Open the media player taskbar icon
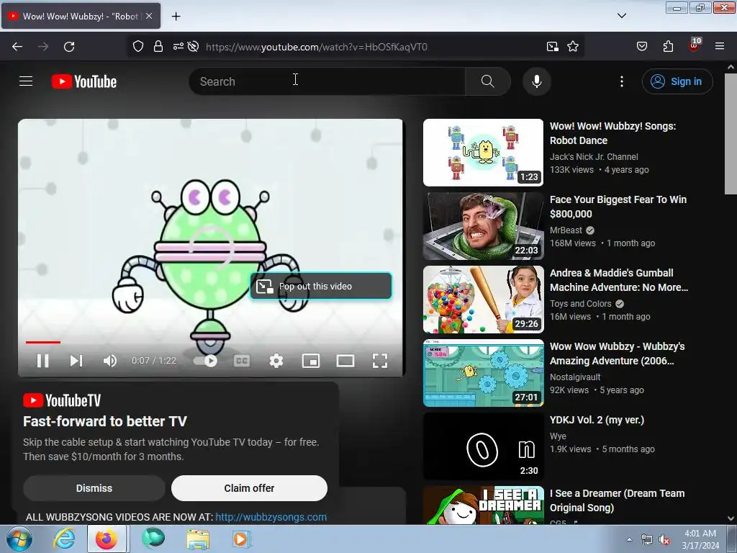737x553 pixels. click(x=240, y=539)
